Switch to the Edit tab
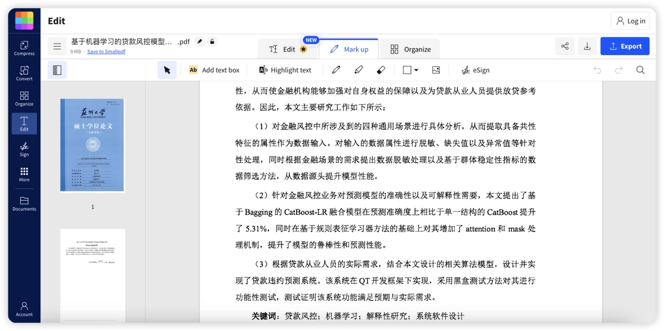This screenshot has height=331, width=664. [288, 49]
